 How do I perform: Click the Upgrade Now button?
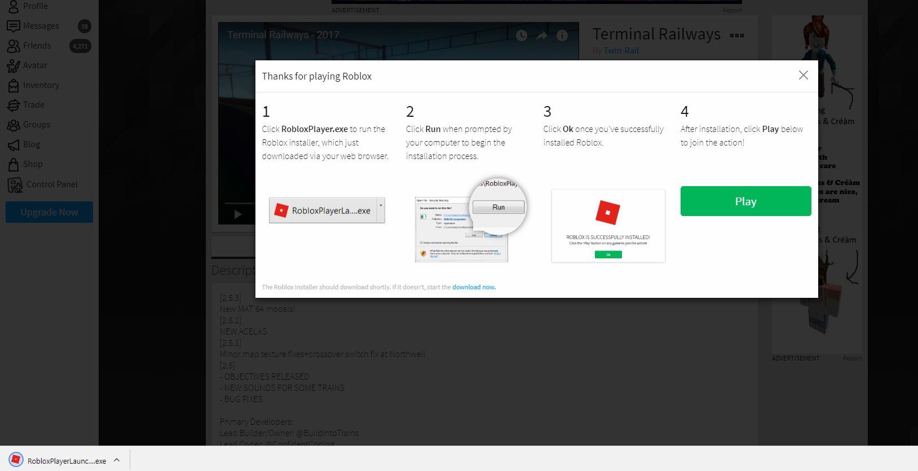(49, 212)
